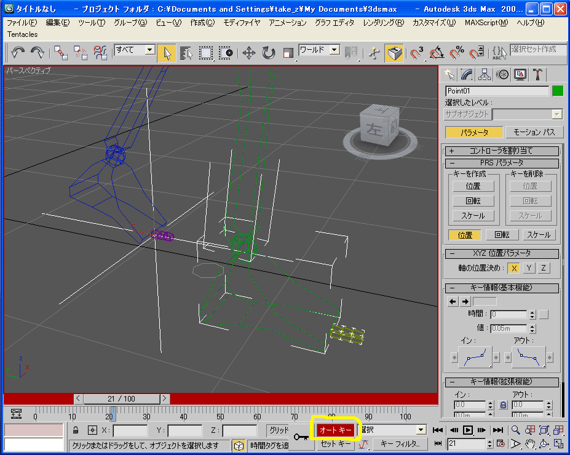Viewport: 570px width, 455px height.
Task: Select the Scale tool
Action: [x=288, y=53]
